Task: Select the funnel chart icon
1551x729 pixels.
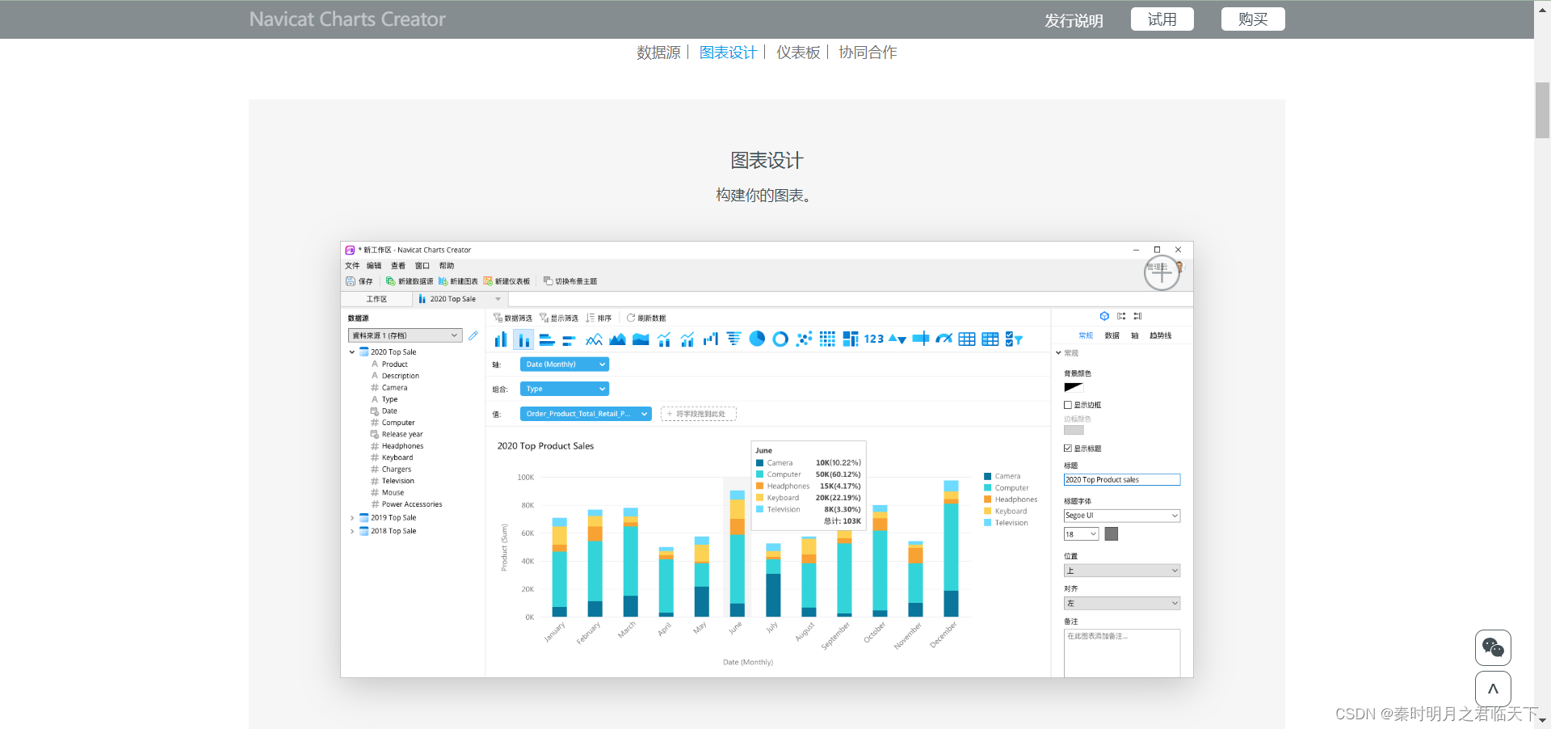Action: 733,339
